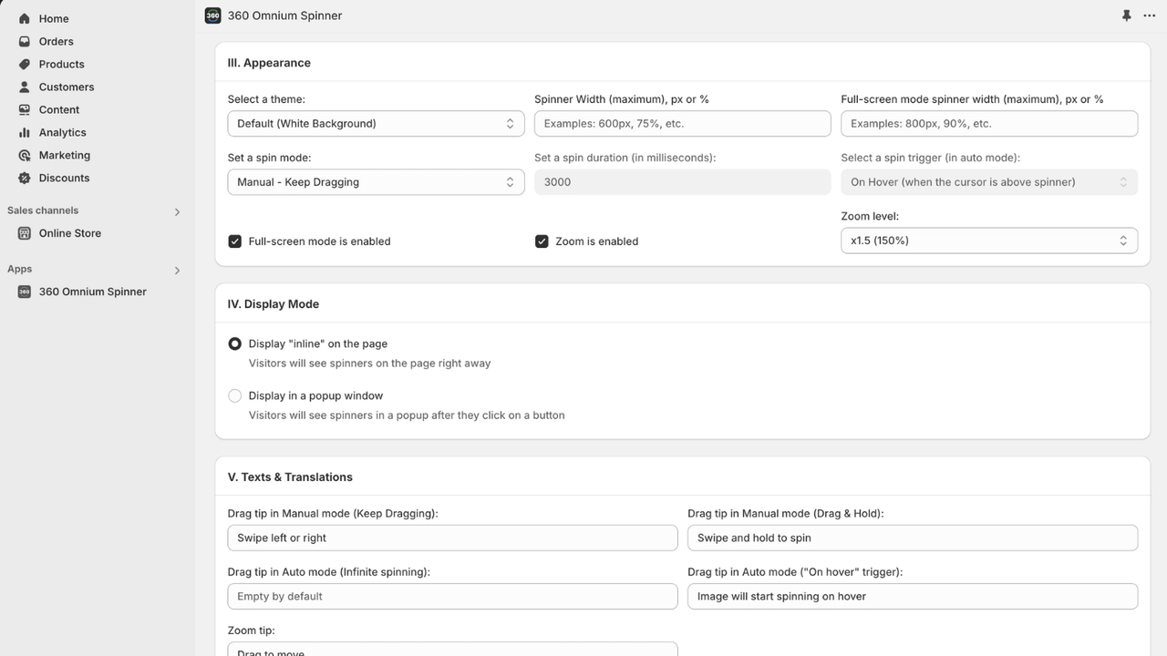Click the Analytics bar chart icon
Screen dimensions: 1167x656
tap(25, 132)
